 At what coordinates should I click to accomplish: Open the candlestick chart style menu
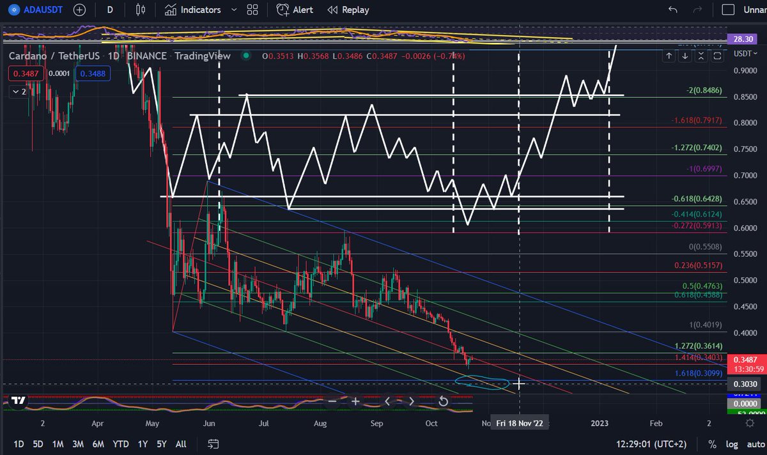click(x=142, y=10)
